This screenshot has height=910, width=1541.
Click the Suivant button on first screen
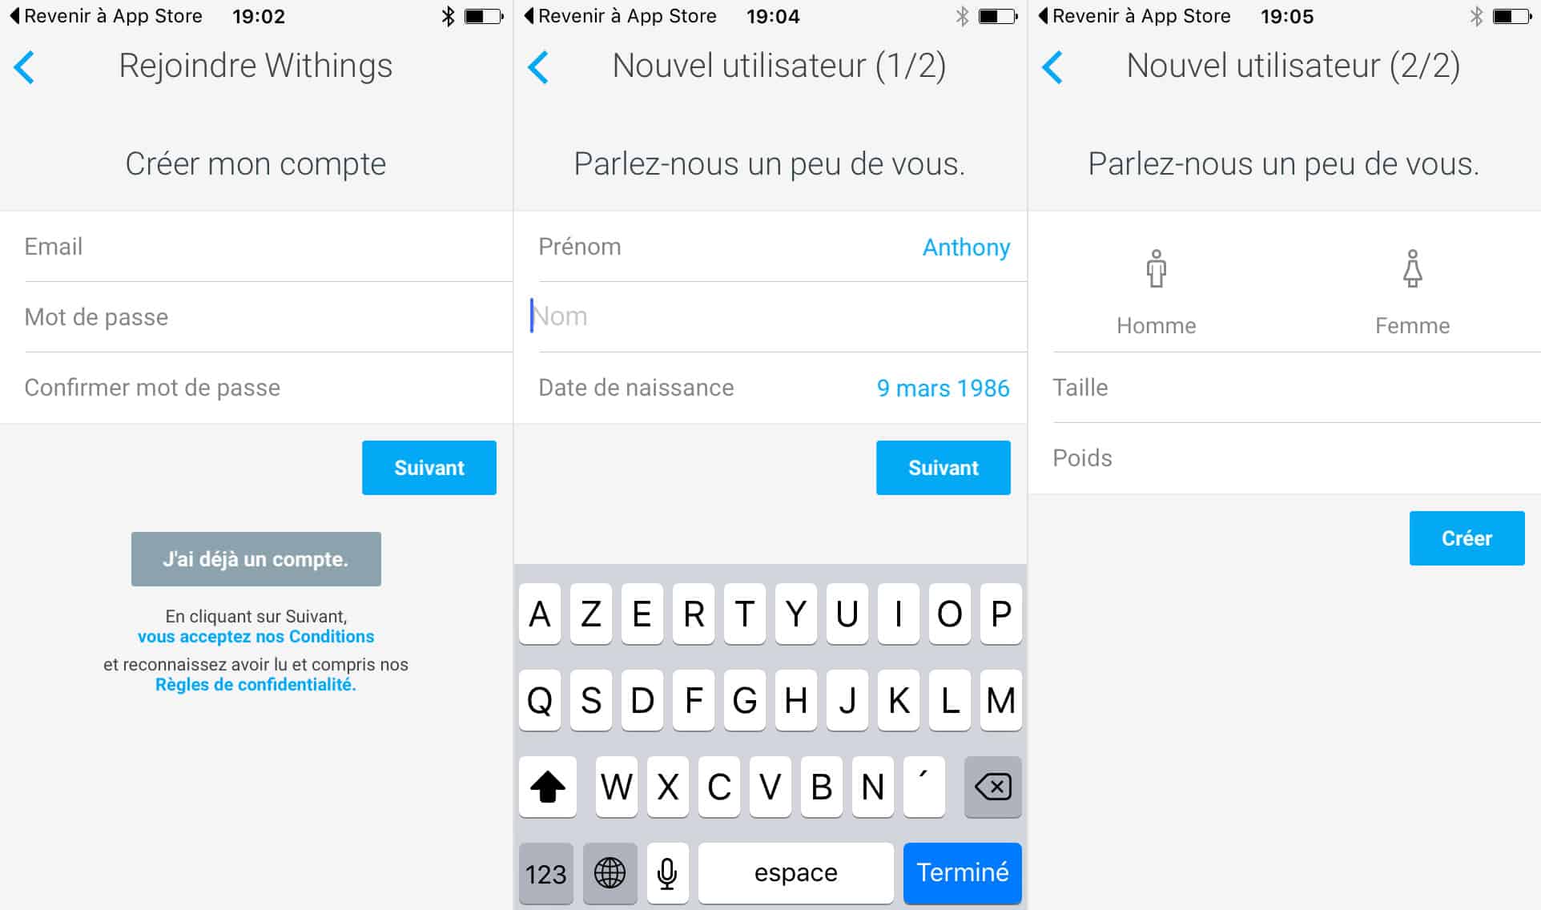(x=430, y=468)
